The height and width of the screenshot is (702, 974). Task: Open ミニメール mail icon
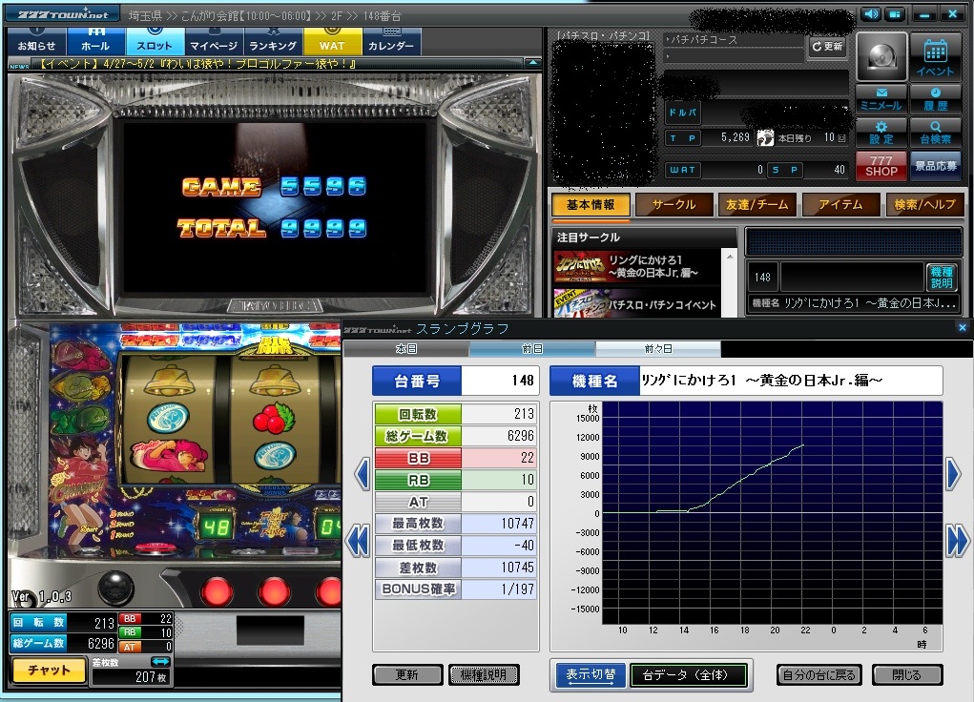[x=881, y=99]
